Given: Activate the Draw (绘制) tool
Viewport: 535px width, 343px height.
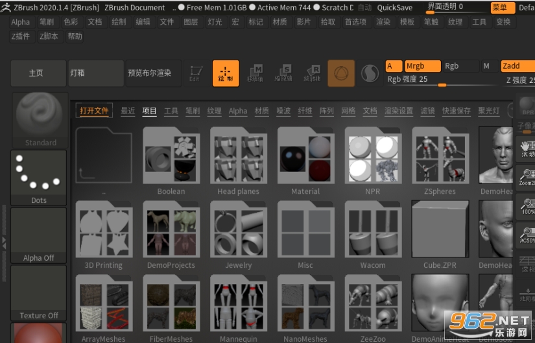Looking at the screenshot, I should (x=226, y=73).
